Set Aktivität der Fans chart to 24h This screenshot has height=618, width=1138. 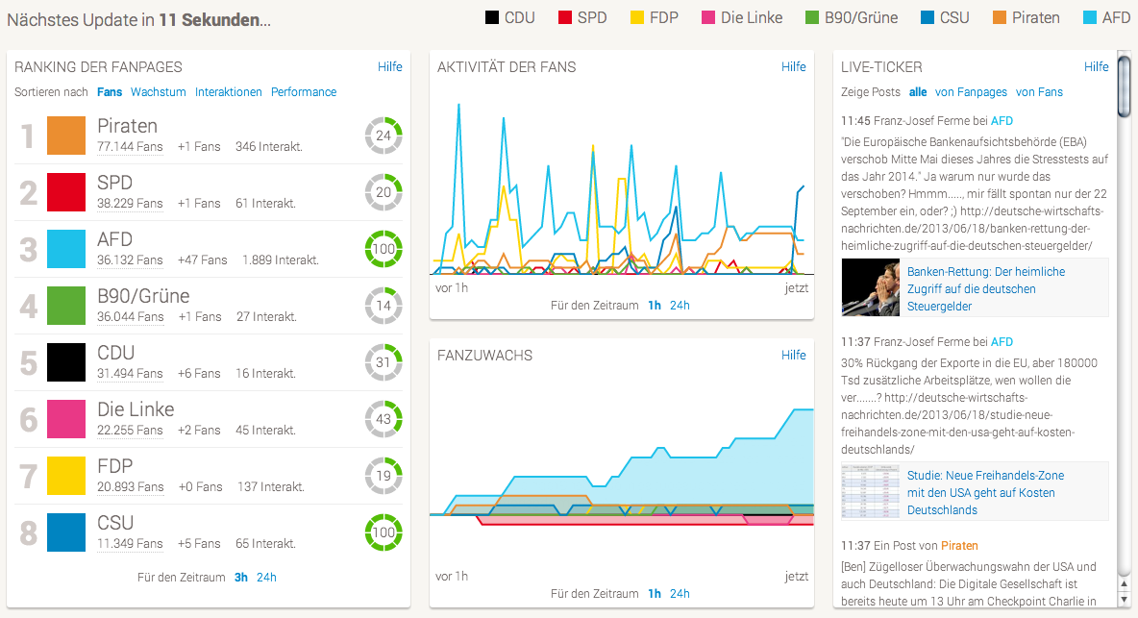680,306
